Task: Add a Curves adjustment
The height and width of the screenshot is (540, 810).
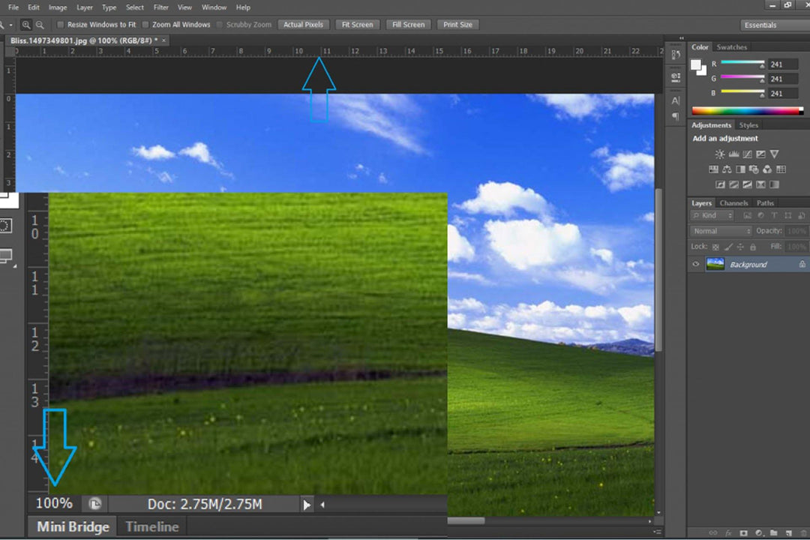Action: coord(747,154)
